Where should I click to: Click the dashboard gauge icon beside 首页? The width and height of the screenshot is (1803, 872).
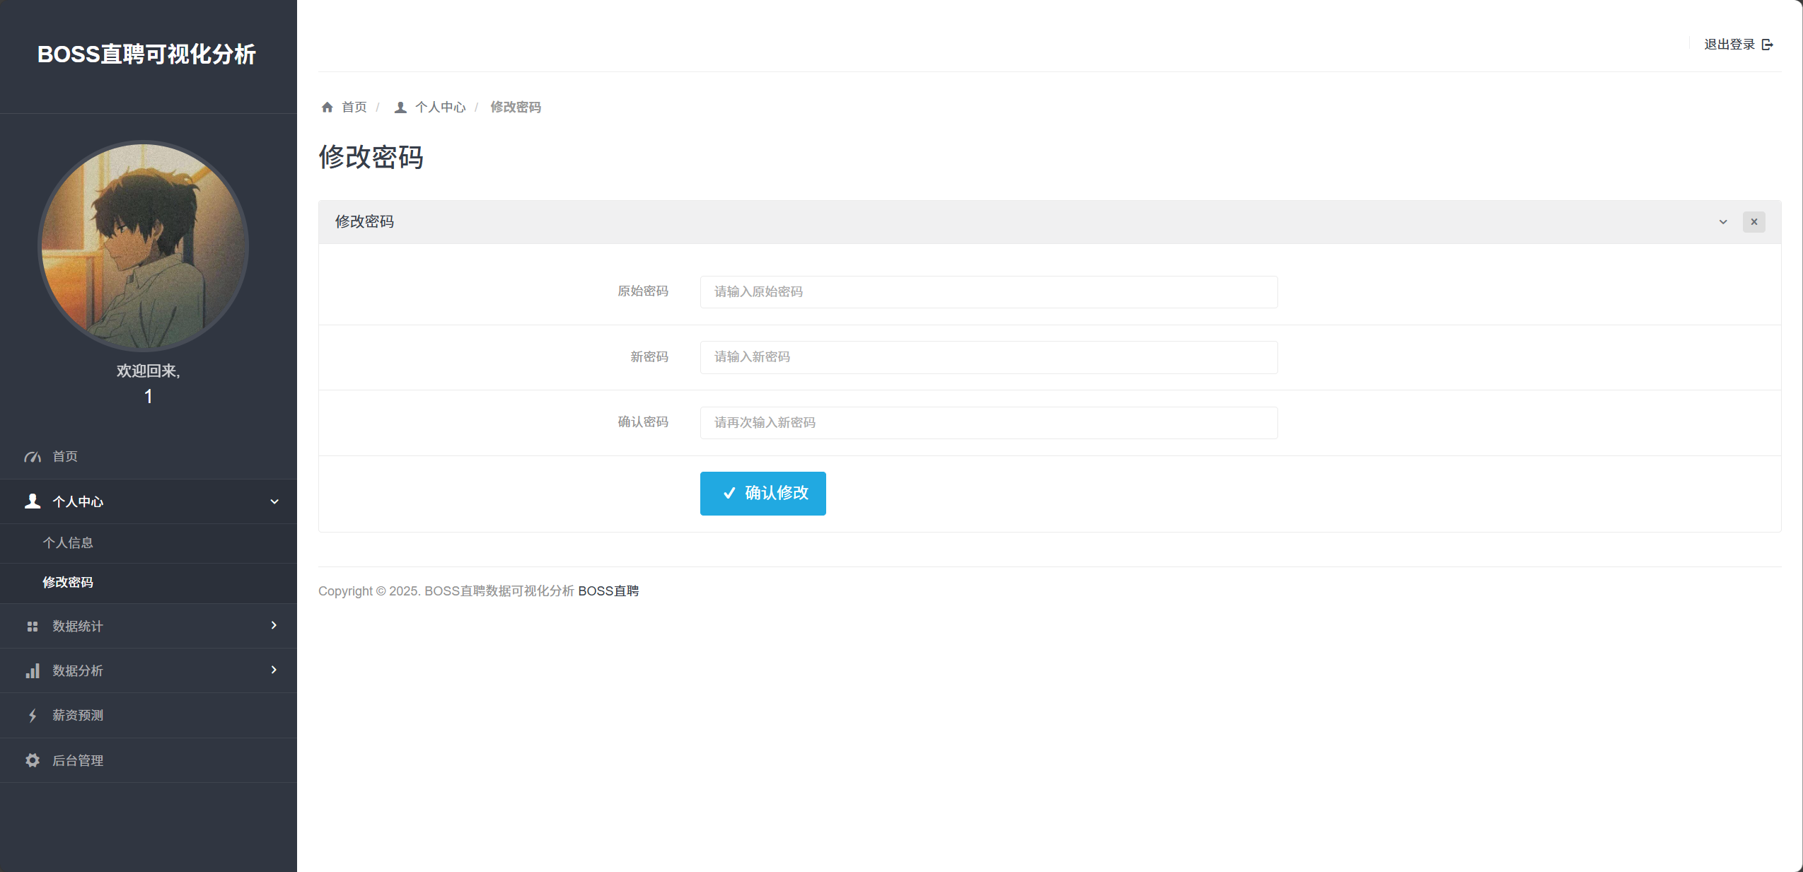(x=33, y=457)
